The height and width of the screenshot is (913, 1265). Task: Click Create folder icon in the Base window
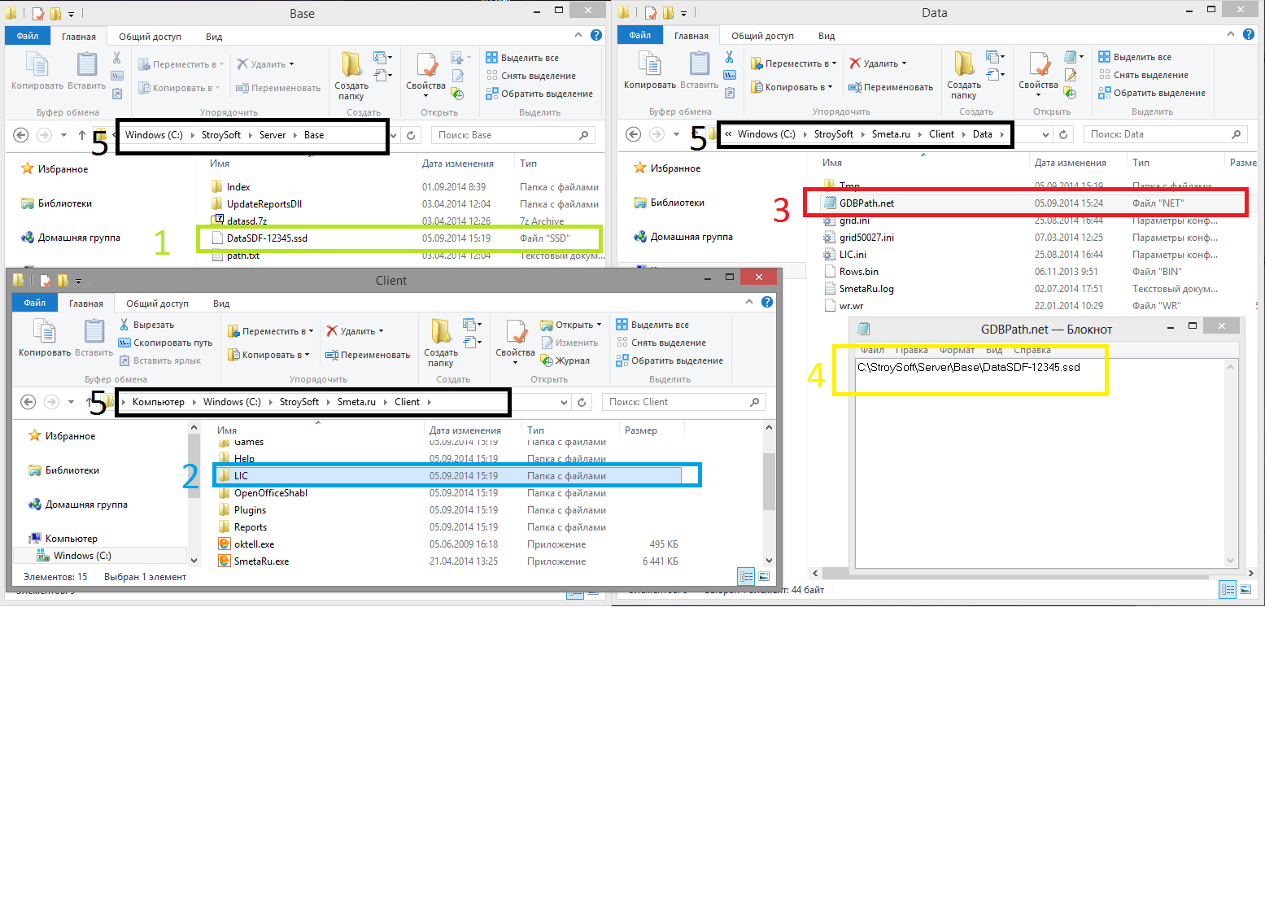351,67
